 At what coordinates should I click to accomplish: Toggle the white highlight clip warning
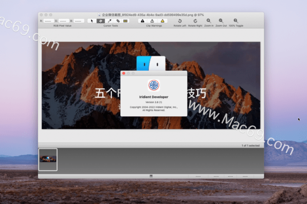click(x=152, y=21)
